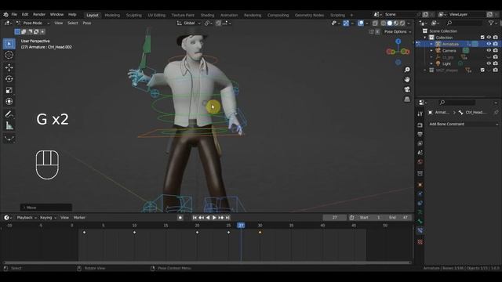Play animation in timeline
This screenshot has width=502, height=282.
point(214,218)
